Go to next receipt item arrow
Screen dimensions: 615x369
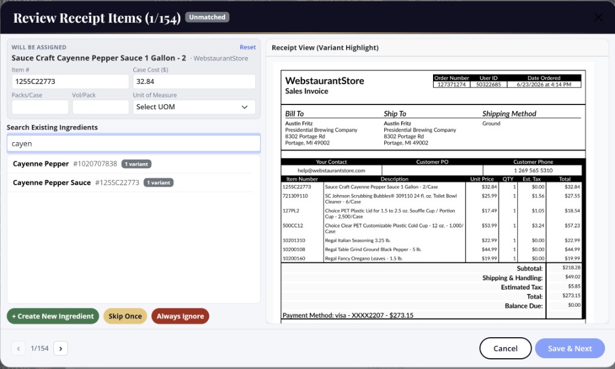point(61,348)
